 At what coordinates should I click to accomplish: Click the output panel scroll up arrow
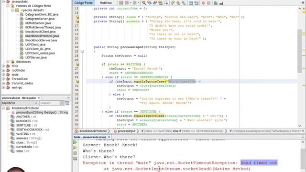[x=303, y=142]
